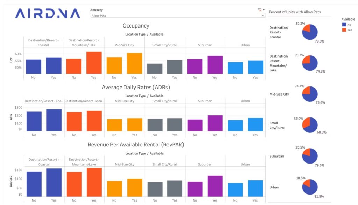Select the blue No swatch in Available legend
358x205 pixels.
point(344,25)
